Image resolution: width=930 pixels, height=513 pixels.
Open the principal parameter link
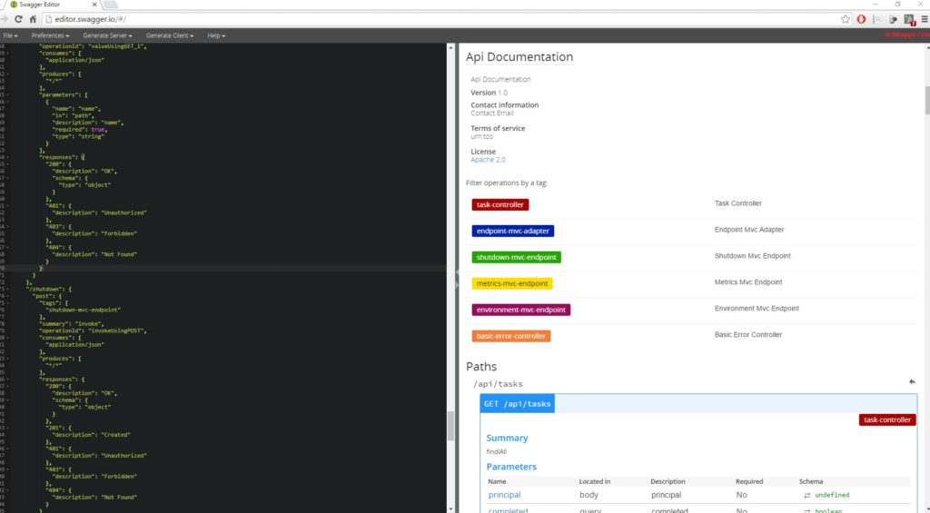(x=504, y=495)
